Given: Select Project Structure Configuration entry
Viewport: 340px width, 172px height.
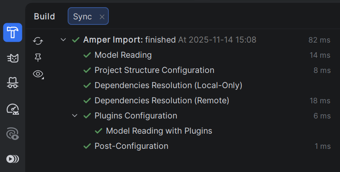Looking at the screenshot, I should pyautogui.click(x=154, y=70).
